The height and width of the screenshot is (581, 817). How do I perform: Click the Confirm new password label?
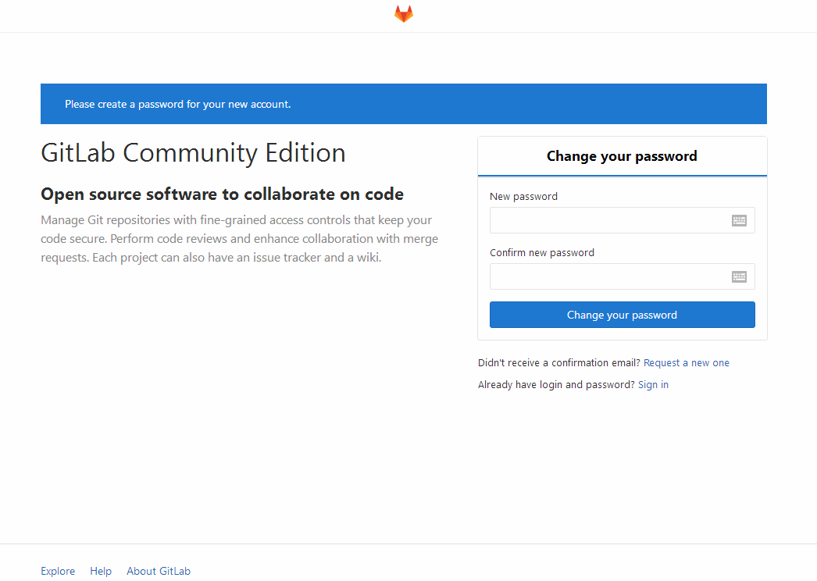click(542, 253)
